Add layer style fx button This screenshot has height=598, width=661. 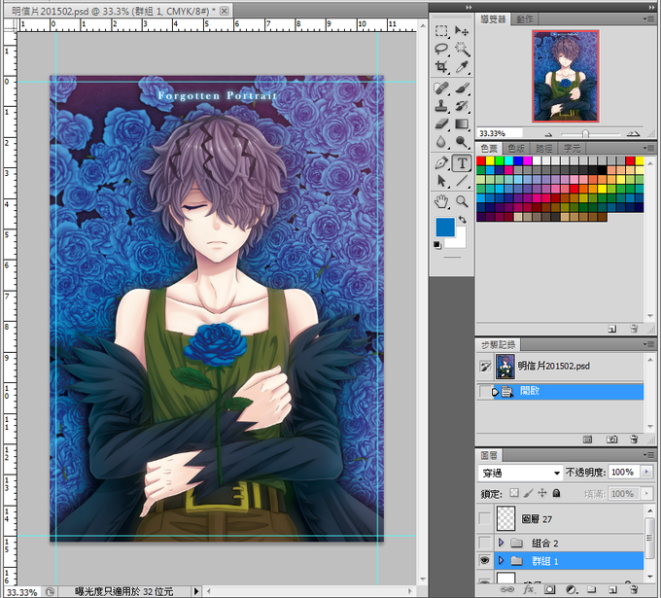click(528, 589)
